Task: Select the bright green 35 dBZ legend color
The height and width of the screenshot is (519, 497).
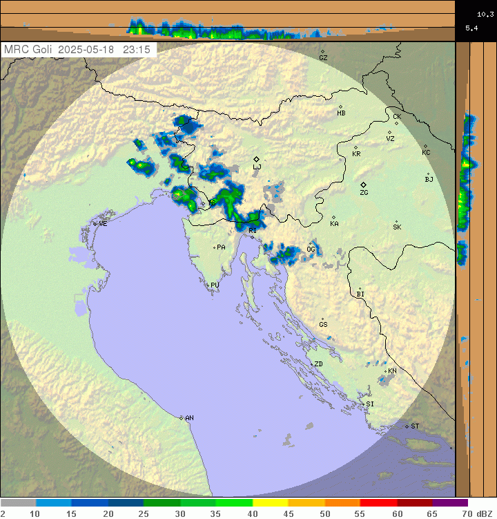Action: 235,503
